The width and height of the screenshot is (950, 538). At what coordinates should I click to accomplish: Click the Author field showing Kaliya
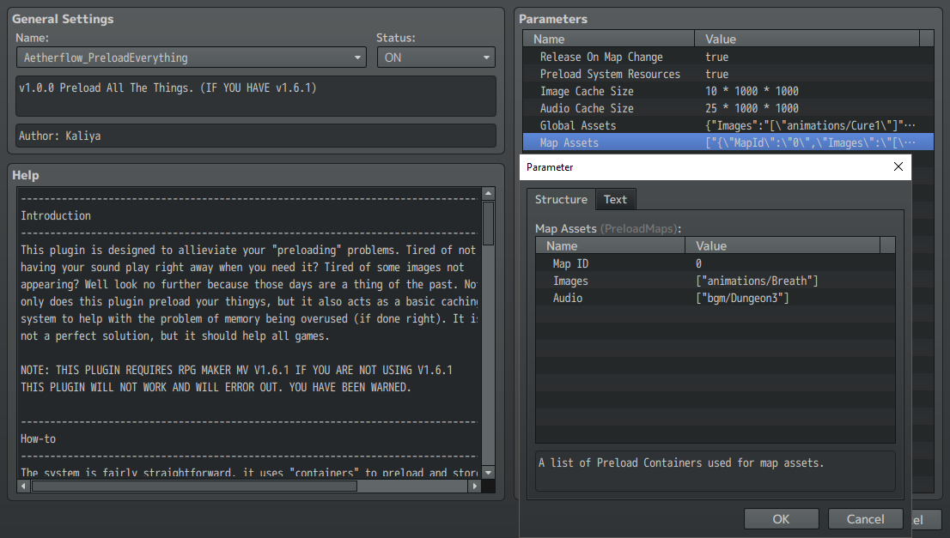253,135
